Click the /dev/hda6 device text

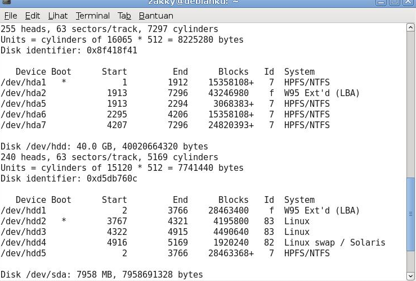coord(23,115)
